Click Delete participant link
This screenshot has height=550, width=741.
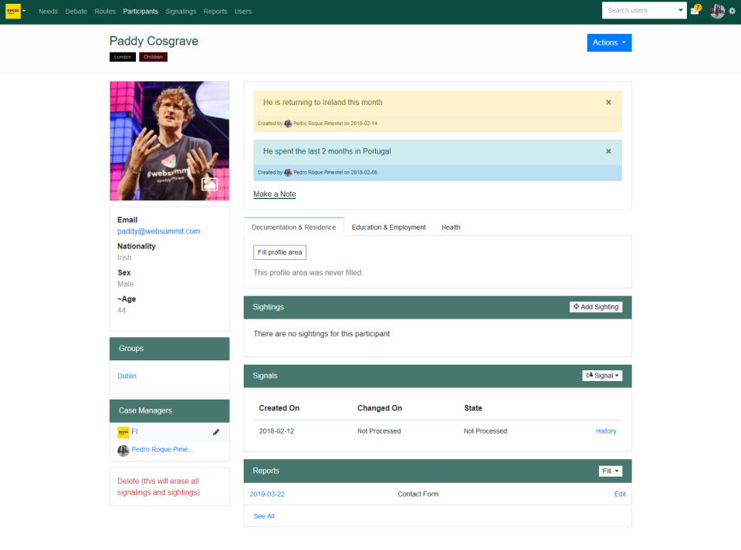tap(159, 487)
